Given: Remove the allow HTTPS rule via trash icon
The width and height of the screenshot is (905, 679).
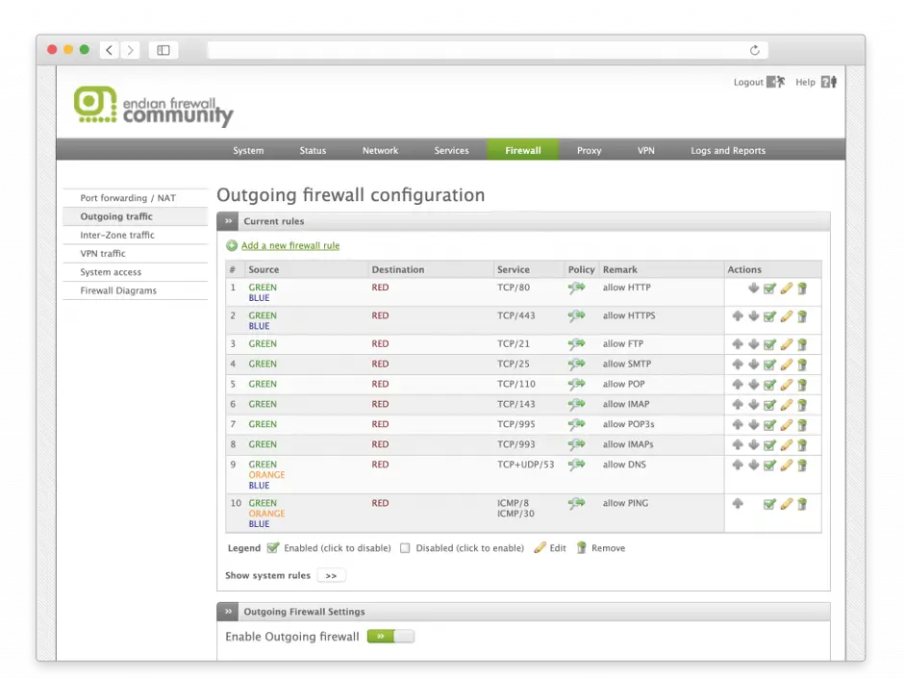Looking at the screenshot, I should (x=802, y=316).
